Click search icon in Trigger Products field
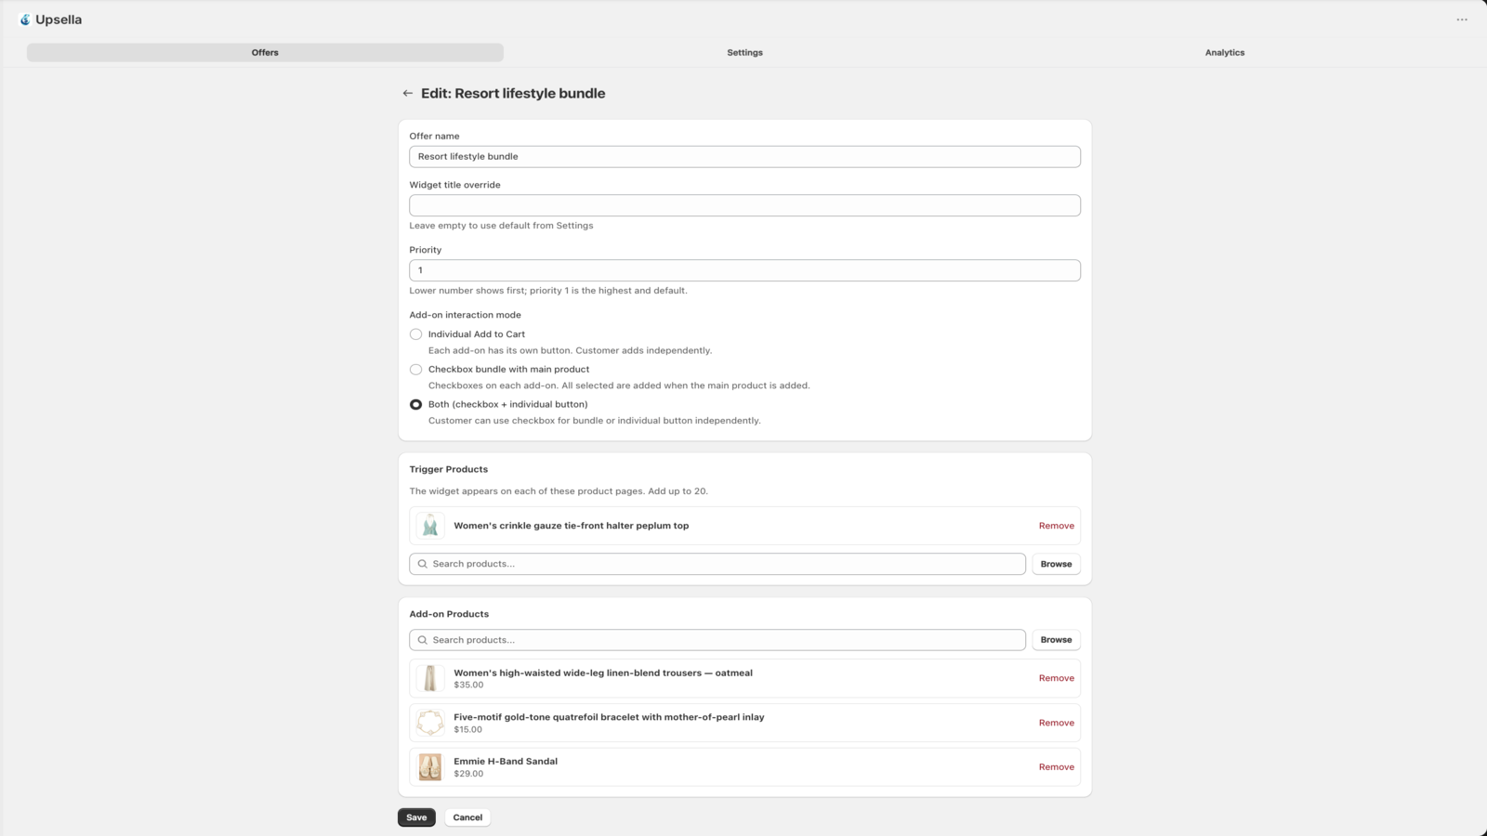 pyautogui.click(x=423, y=564)
